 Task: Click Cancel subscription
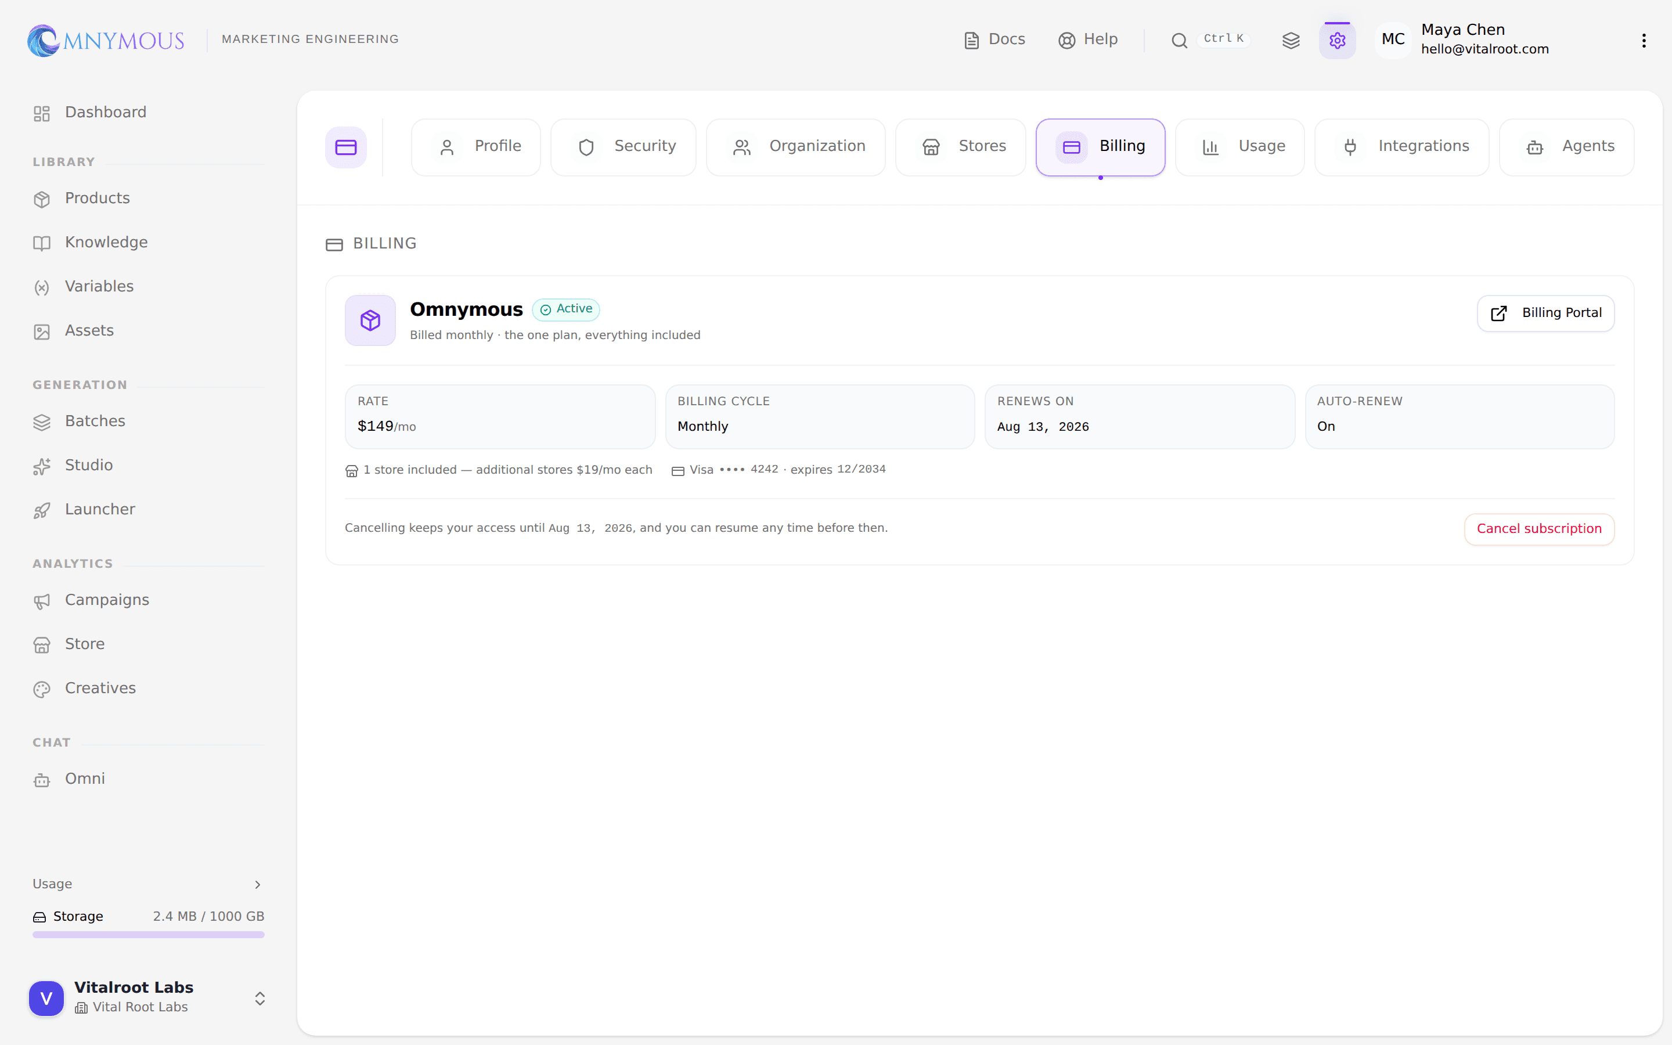(1538, 529)
